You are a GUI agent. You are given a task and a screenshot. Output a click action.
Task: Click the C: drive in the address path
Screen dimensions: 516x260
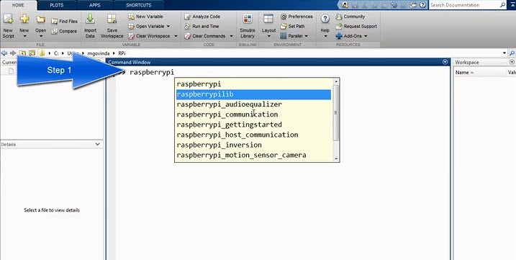(56, 53)
